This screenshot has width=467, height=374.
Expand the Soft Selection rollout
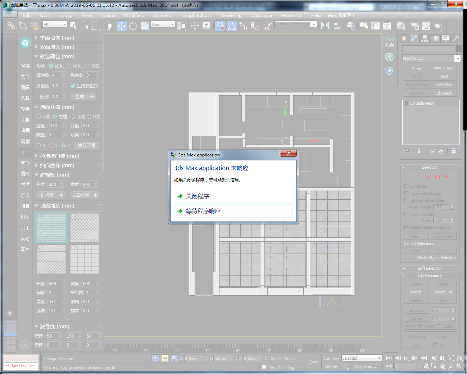click(x=430, y=268)
